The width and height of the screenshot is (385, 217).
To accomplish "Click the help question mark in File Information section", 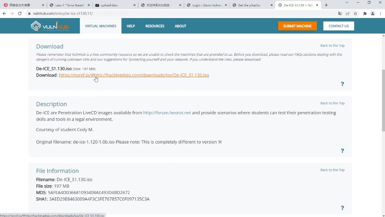I will 342,208.
